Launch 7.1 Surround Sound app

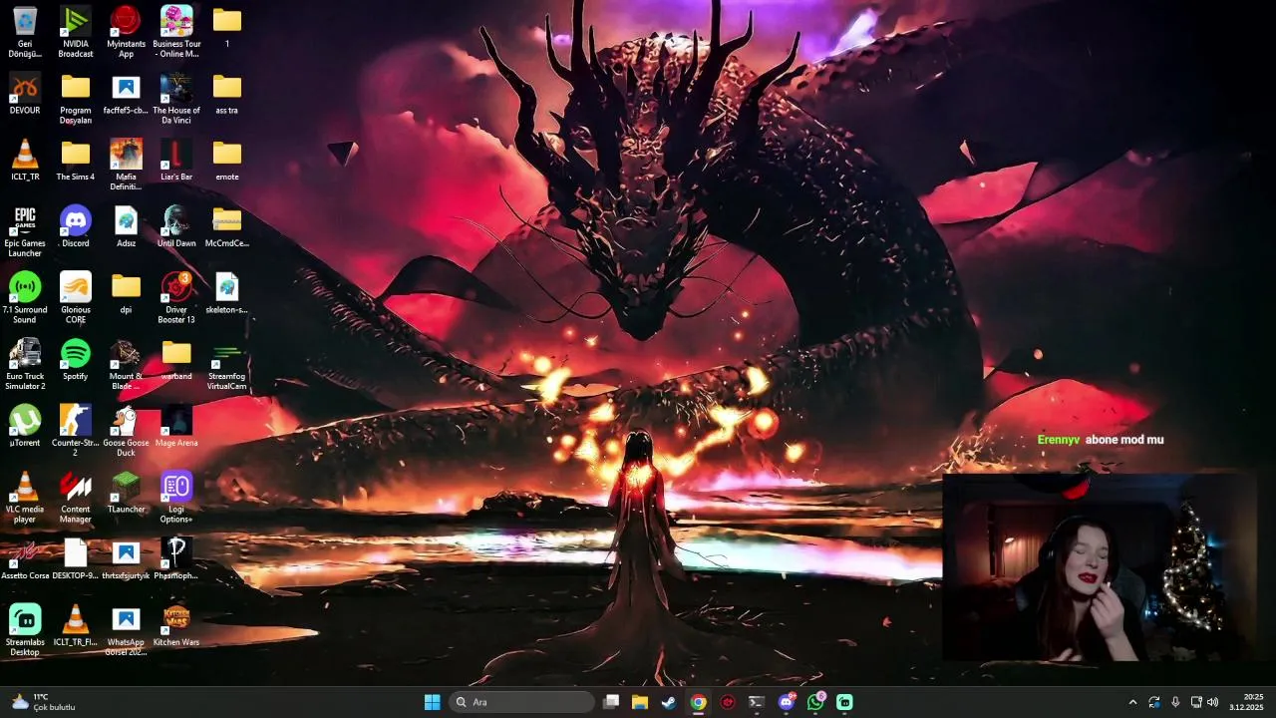pyautogui.click(x=25, y=297)
